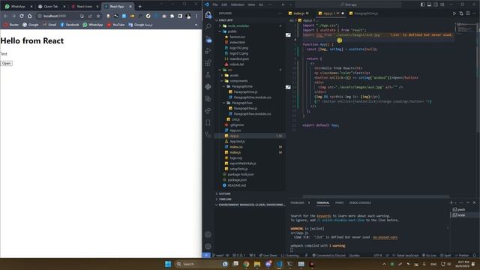Click the VS Code notifications bell

(x=475, y=255)
